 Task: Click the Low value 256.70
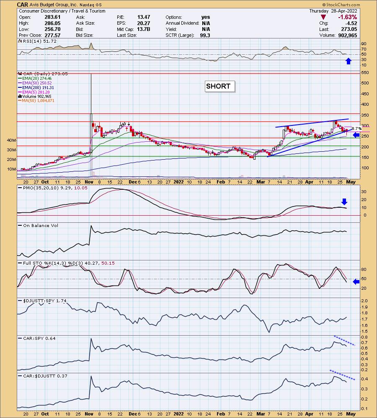[x=52, y=29]
